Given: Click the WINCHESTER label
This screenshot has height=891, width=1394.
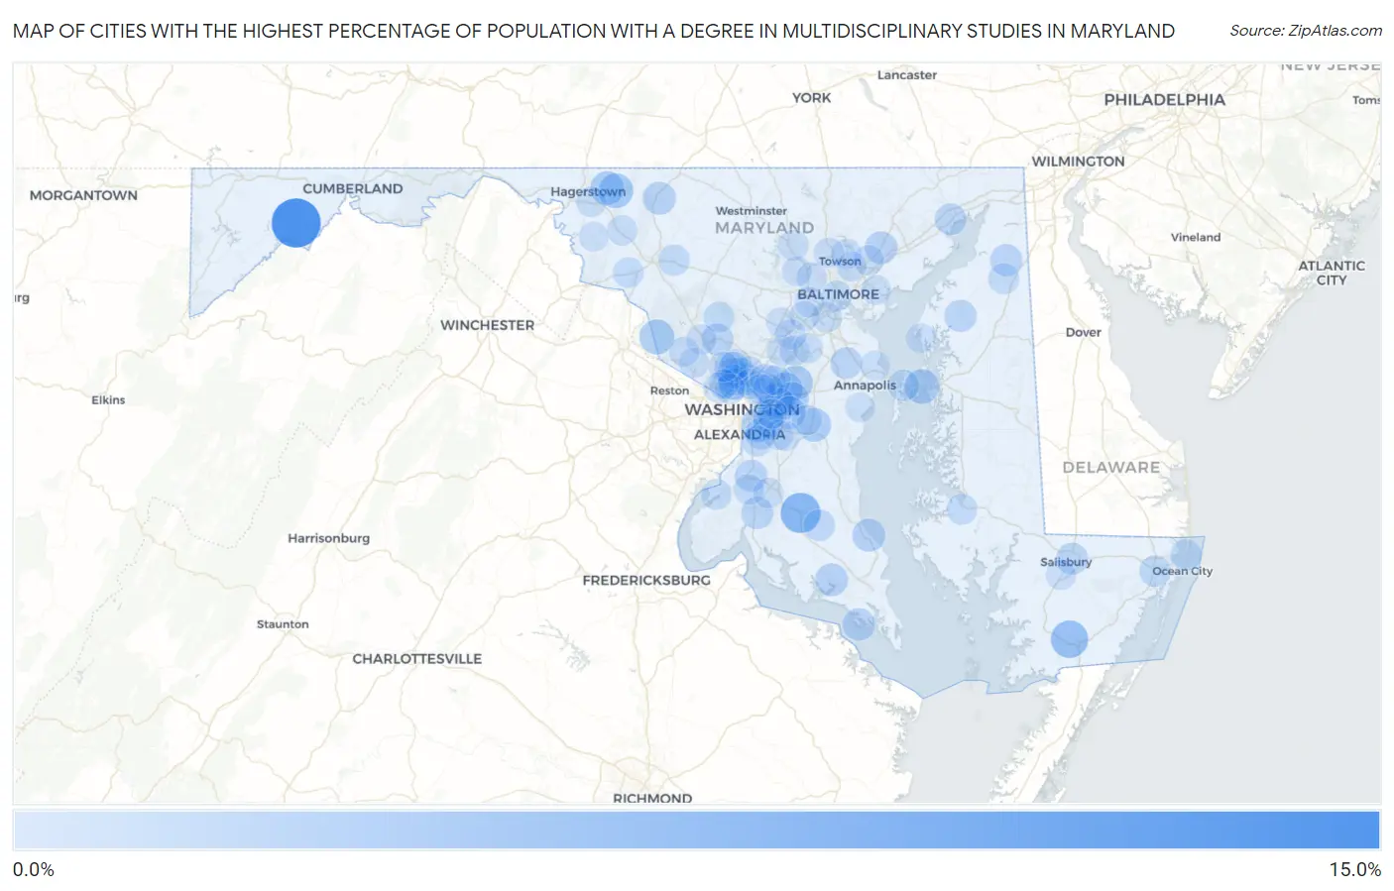Looking at the screenshot, I should click(x=487, y=325).
